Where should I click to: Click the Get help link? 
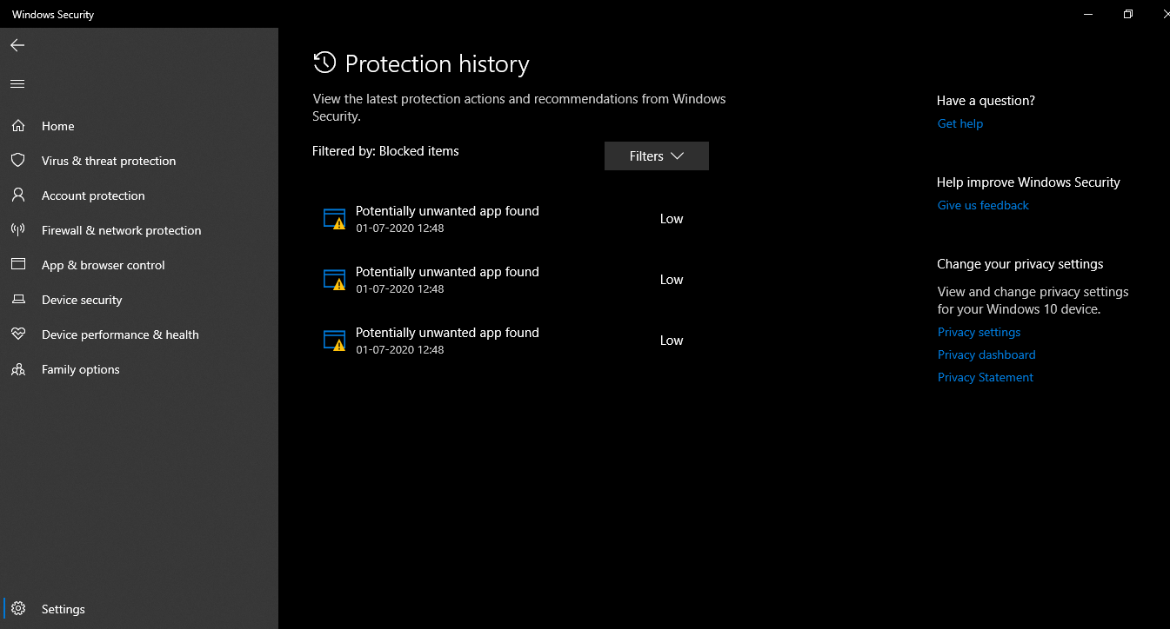pyautogui.click(x=960, y=123)
